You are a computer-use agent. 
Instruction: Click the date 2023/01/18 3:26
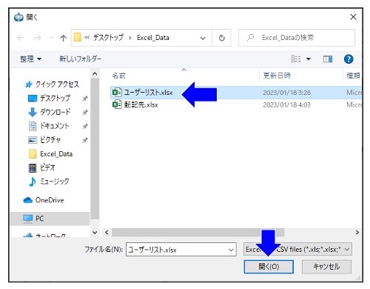[x=287, y=93]
